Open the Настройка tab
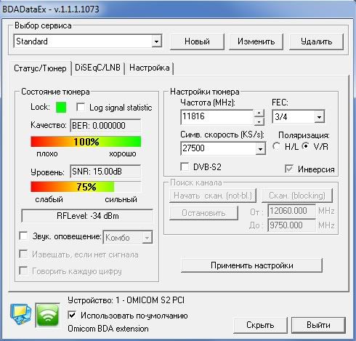 click(x=149, y=68)
